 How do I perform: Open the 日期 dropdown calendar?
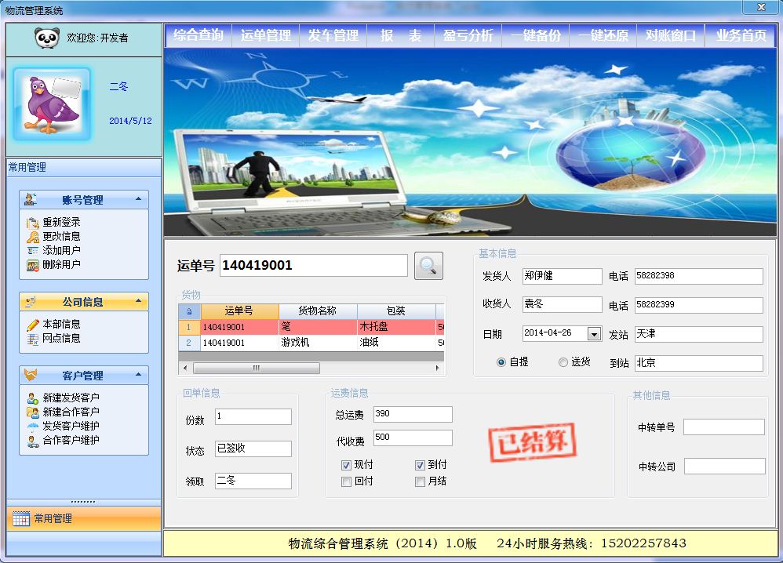(x=594, y=334)
